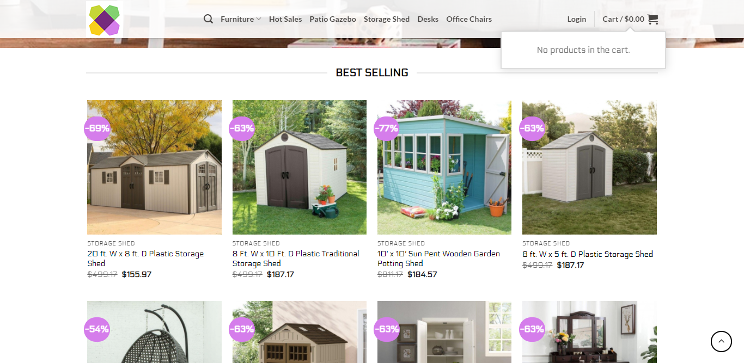The width and height of the screenshot is (744, 363).
Task: Click the search magnifier icon
Action: (208, 19)
